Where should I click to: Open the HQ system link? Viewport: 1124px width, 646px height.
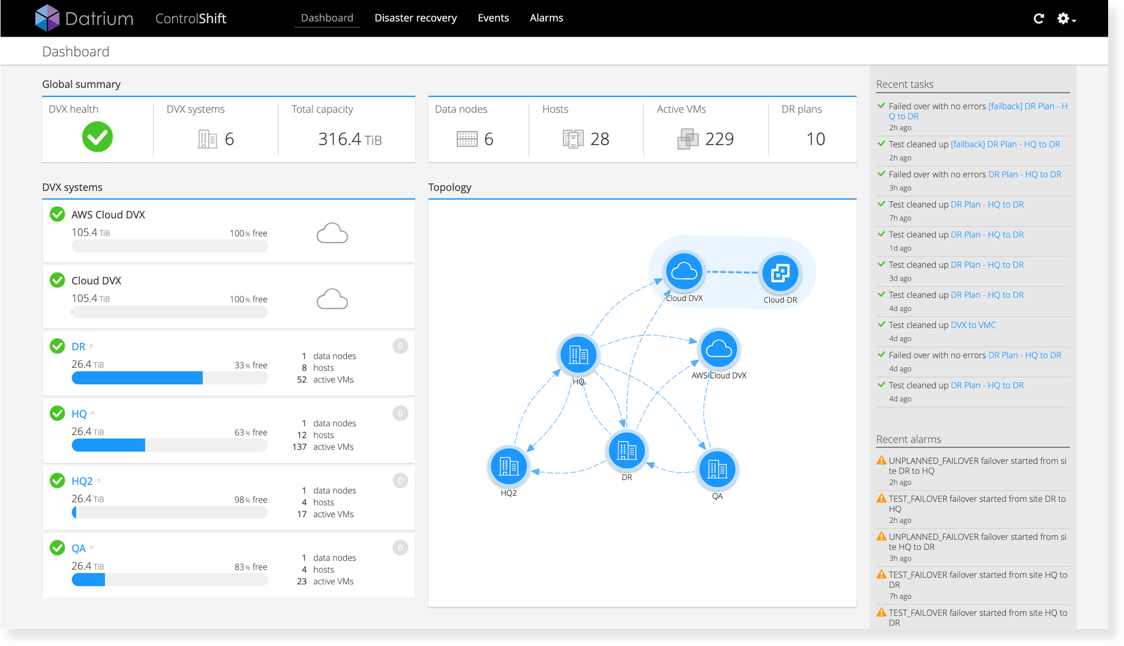click(x=79, y=414)
